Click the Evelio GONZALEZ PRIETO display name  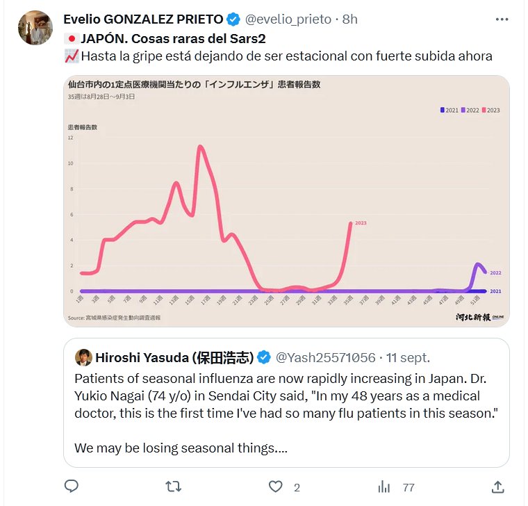click(x=143, y=19)
